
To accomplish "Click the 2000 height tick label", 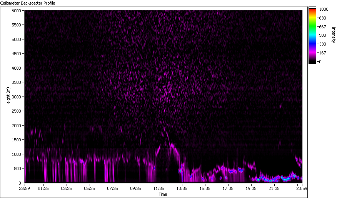I will pos(16,126).
